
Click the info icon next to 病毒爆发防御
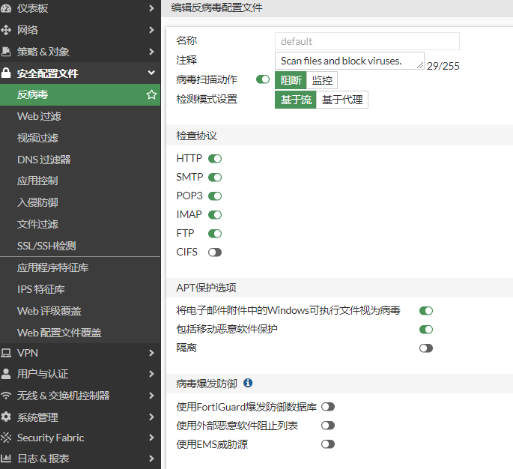(x=248, y=384)
